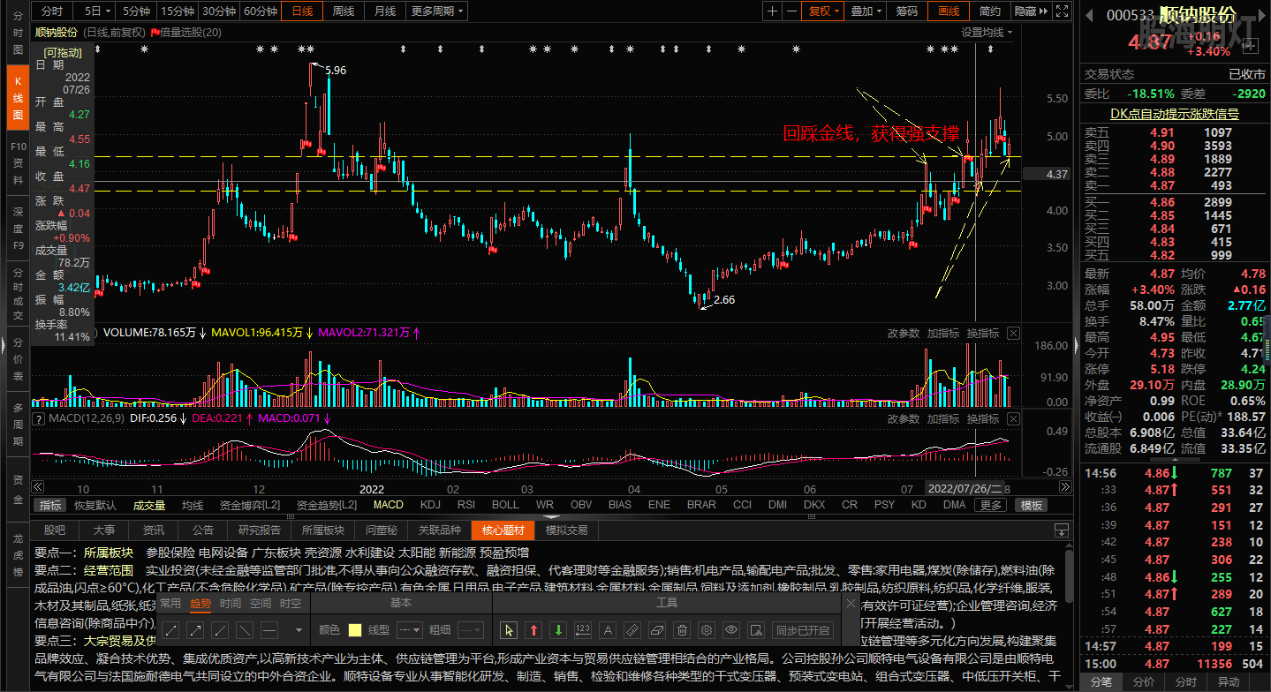Toggle the 同步已开启 sync button

click(802, 630)
